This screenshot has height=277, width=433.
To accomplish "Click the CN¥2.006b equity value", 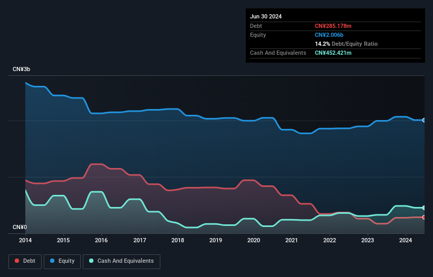I will [329, 35].
